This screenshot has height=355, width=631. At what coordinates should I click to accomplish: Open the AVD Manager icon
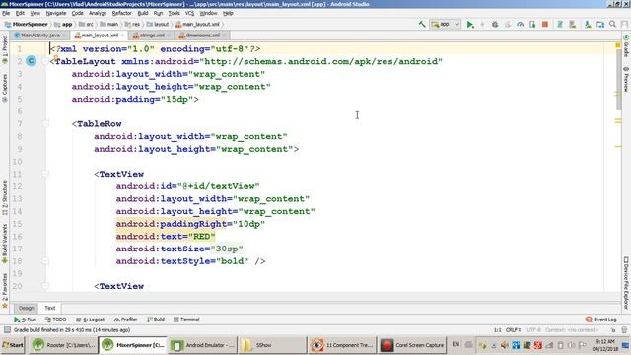(x=572, y=24)
